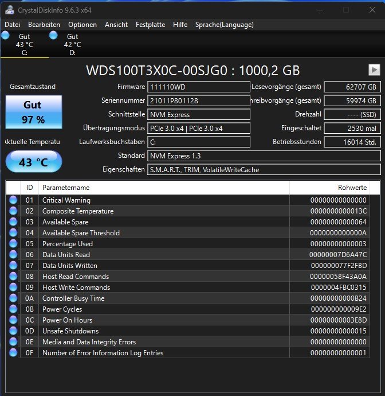Click raw value 00000058F43A0A

[338, 277]
